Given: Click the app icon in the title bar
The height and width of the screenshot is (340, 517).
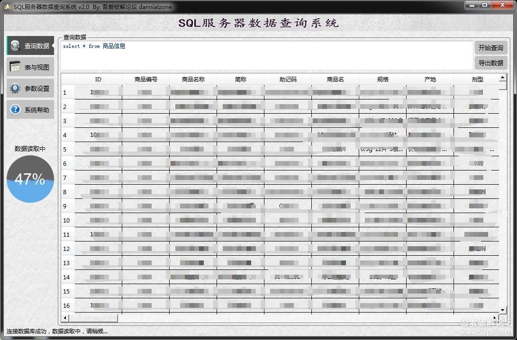Looking at the screenshot, I should coord(8,7).
